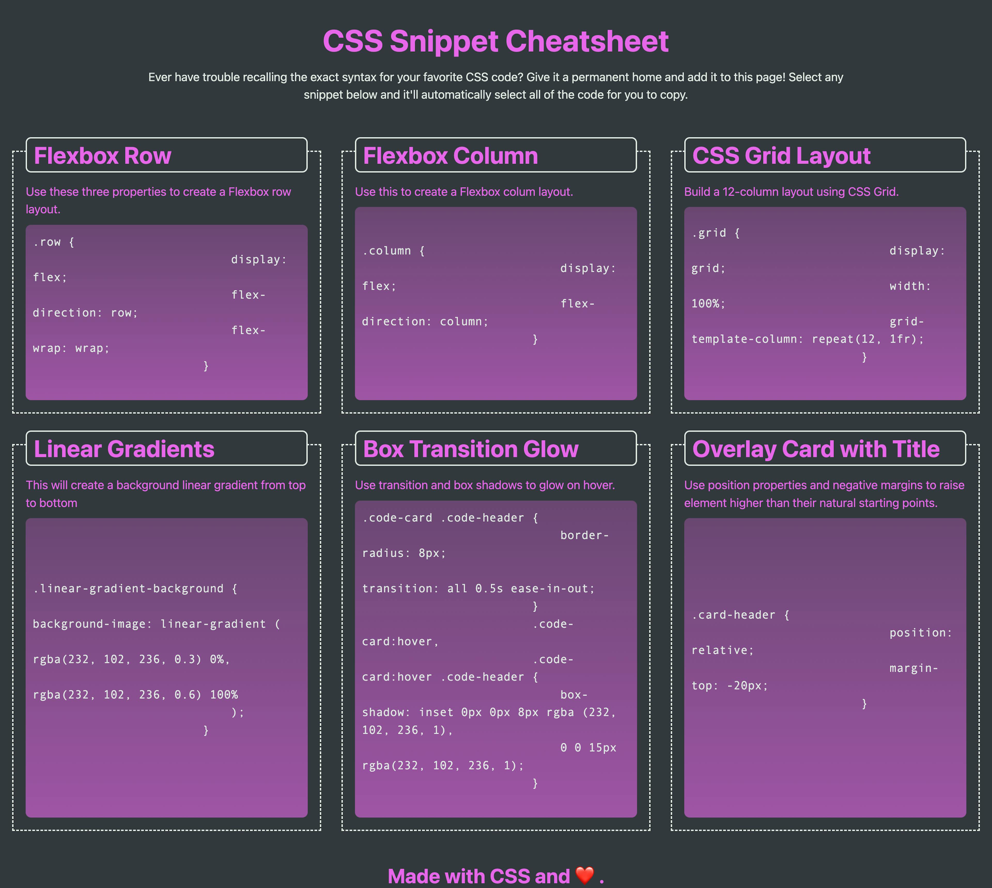
Task: Click 'Use this to create a Flexbox colum layout.'
Action: pos(464,192)
